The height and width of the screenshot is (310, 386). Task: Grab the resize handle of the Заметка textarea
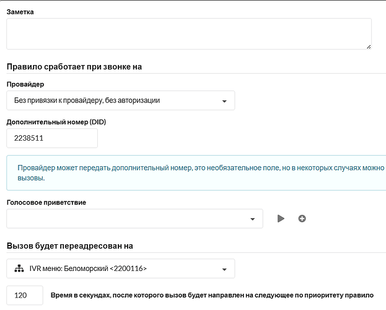coord(368,46)
